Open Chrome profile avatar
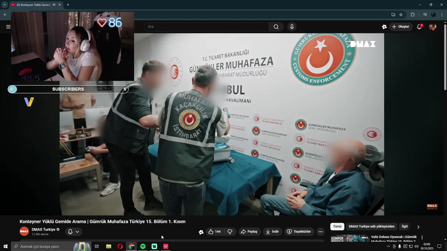The image size is (447, 251). 433,15
